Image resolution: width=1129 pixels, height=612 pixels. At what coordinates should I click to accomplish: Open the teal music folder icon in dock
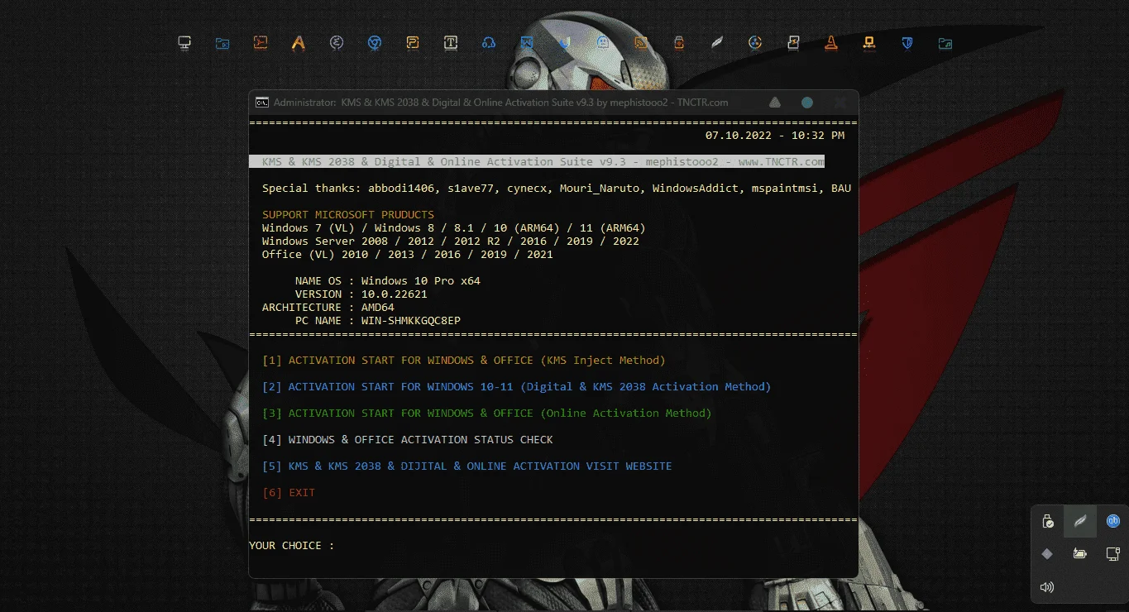pos(945,43)
